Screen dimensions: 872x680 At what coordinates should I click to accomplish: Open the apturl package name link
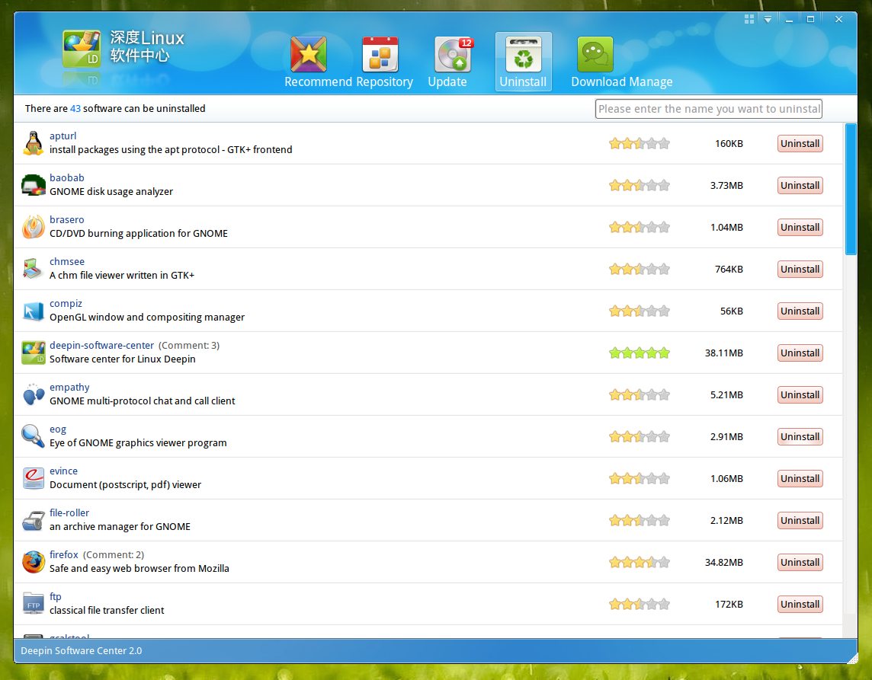coord(63,136)
